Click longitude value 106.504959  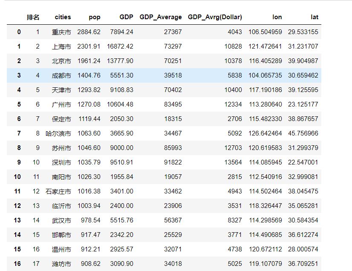coord(265,32)
